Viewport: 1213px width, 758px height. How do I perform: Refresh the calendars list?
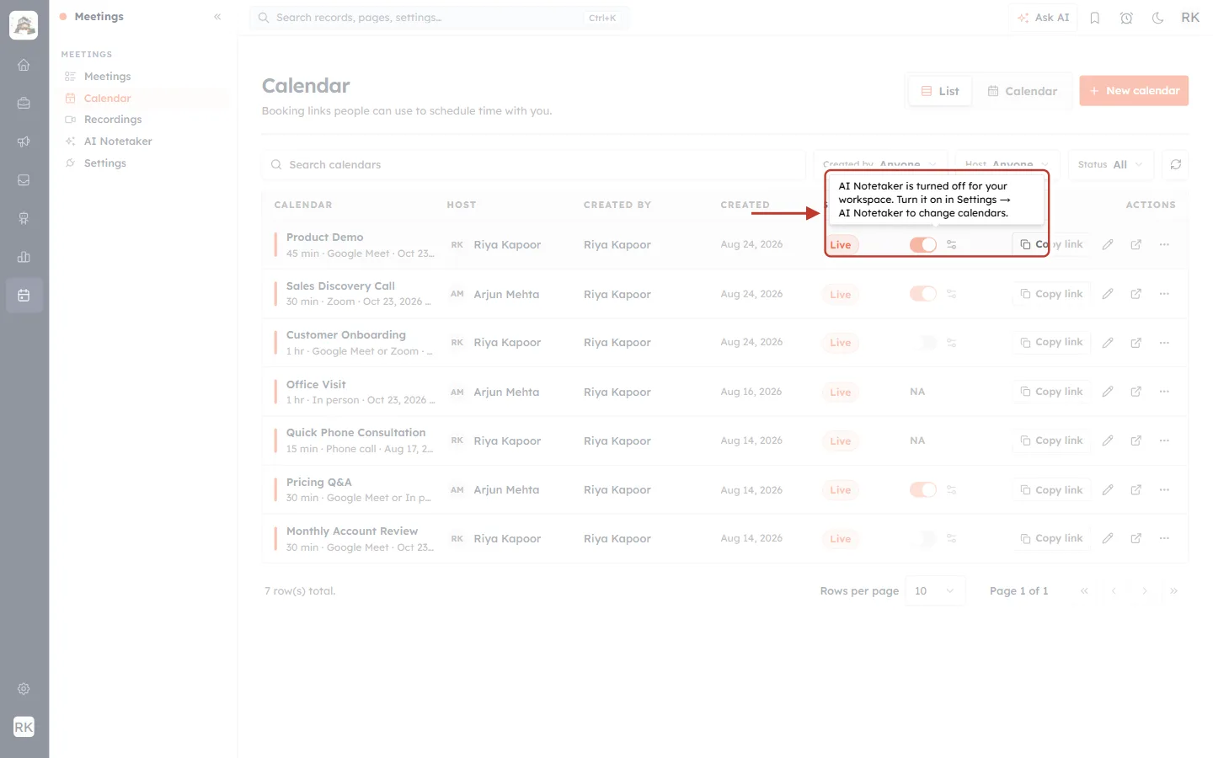click(1176, 164)
